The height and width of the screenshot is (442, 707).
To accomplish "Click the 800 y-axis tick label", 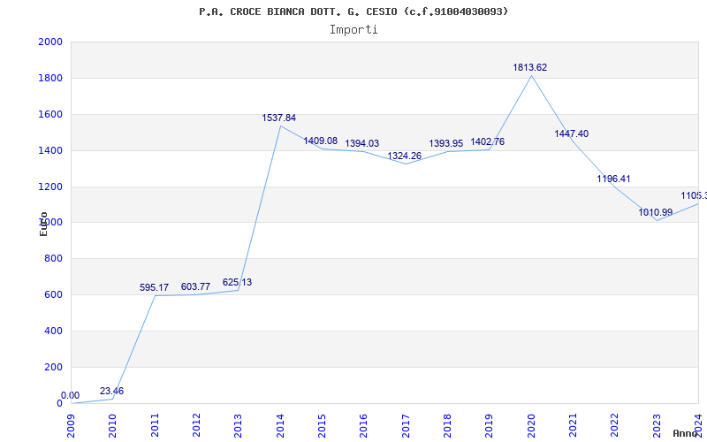I will [53, 258].
